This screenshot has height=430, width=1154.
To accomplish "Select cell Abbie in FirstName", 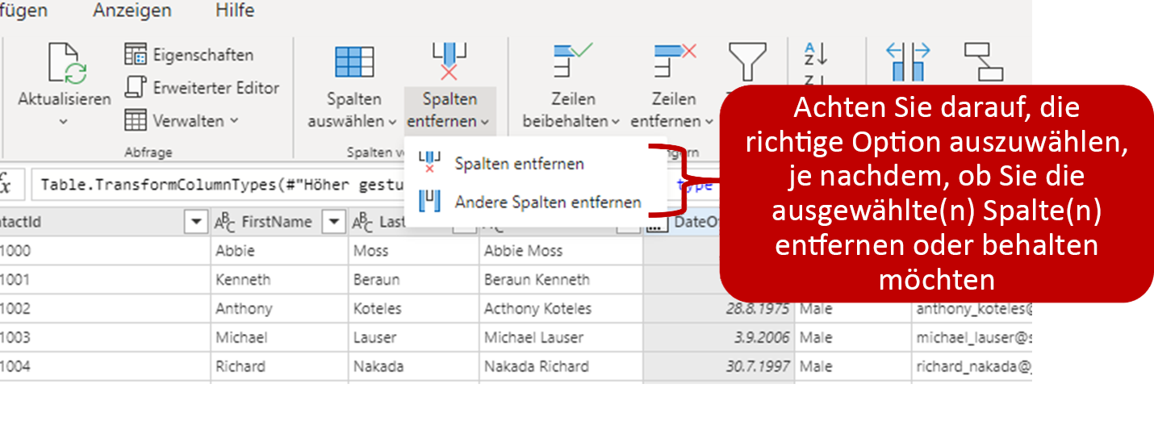I will click(x=279, y=251).
